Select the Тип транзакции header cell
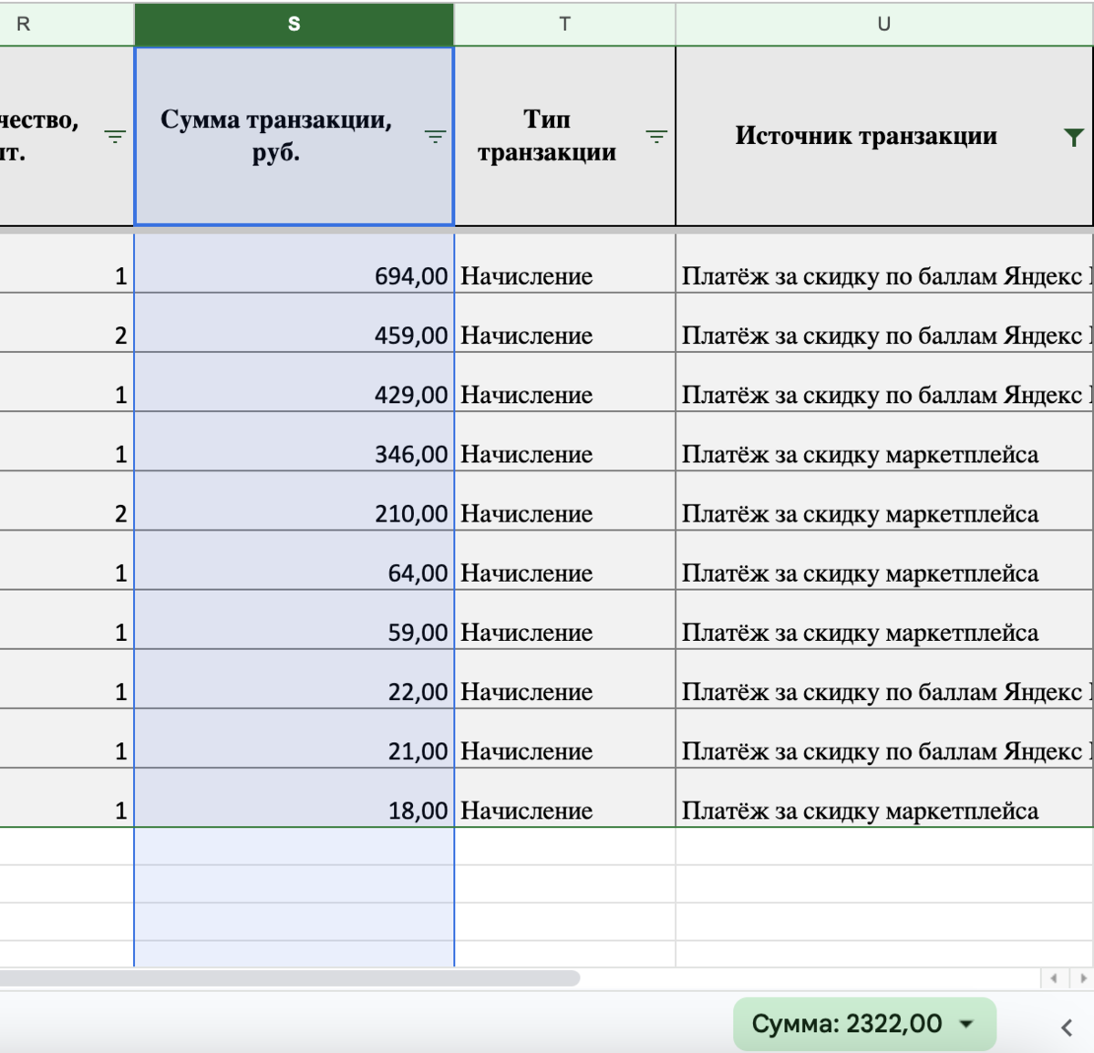 (x=564, y=136)
